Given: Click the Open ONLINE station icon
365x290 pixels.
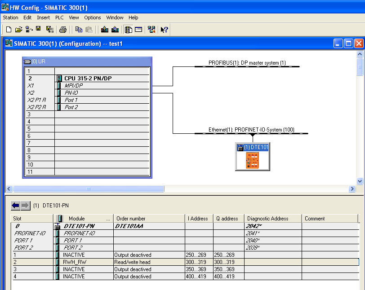Looking at the screenshot, I should pos(29,30).
